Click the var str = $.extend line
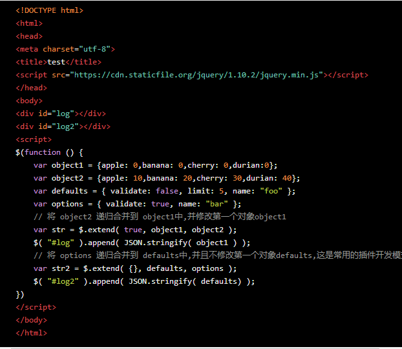The width and height of the screenshot is (402, 349). (x=135, y=230)
